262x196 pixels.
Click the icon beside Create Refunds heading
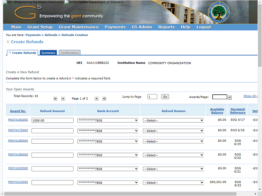8,42
